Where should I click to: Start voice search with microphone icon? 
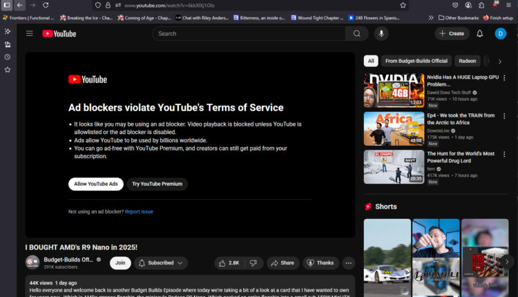click(x=381, y=33)
